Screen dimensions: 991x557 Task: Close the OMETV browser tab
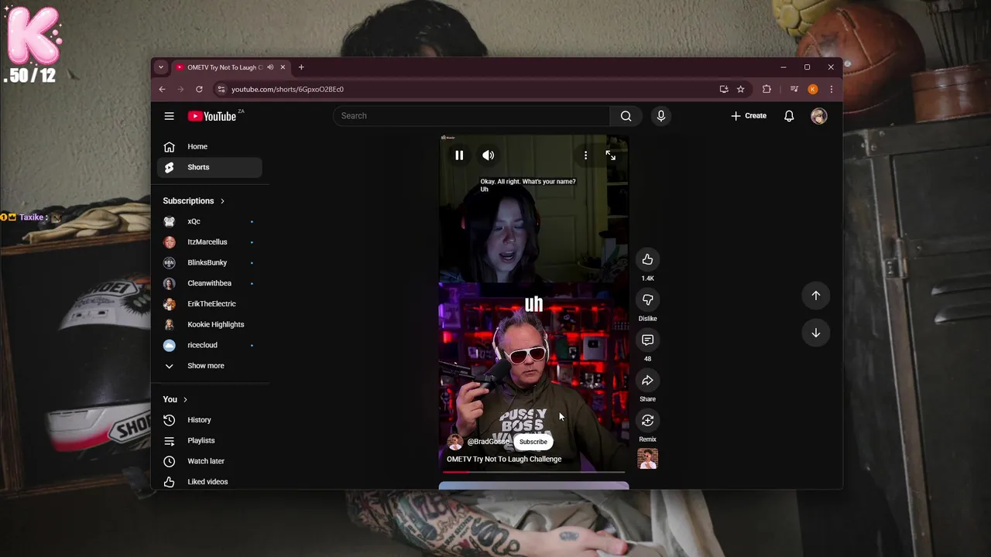(x=283, y=67)
